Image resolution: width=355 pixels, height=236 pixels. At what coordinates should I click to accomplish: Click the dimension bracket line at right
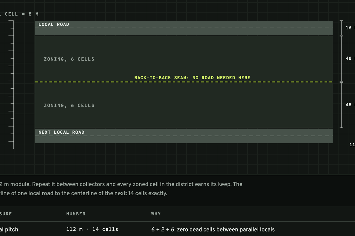[341, 74]
